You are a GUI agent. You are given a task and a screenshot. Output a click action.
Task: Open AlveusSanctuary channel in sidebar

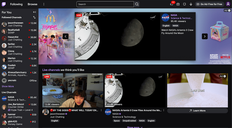click(x=19, y=74)
